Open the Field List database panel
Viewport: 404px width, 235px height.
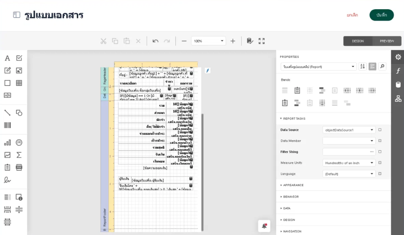pos(398,85)
